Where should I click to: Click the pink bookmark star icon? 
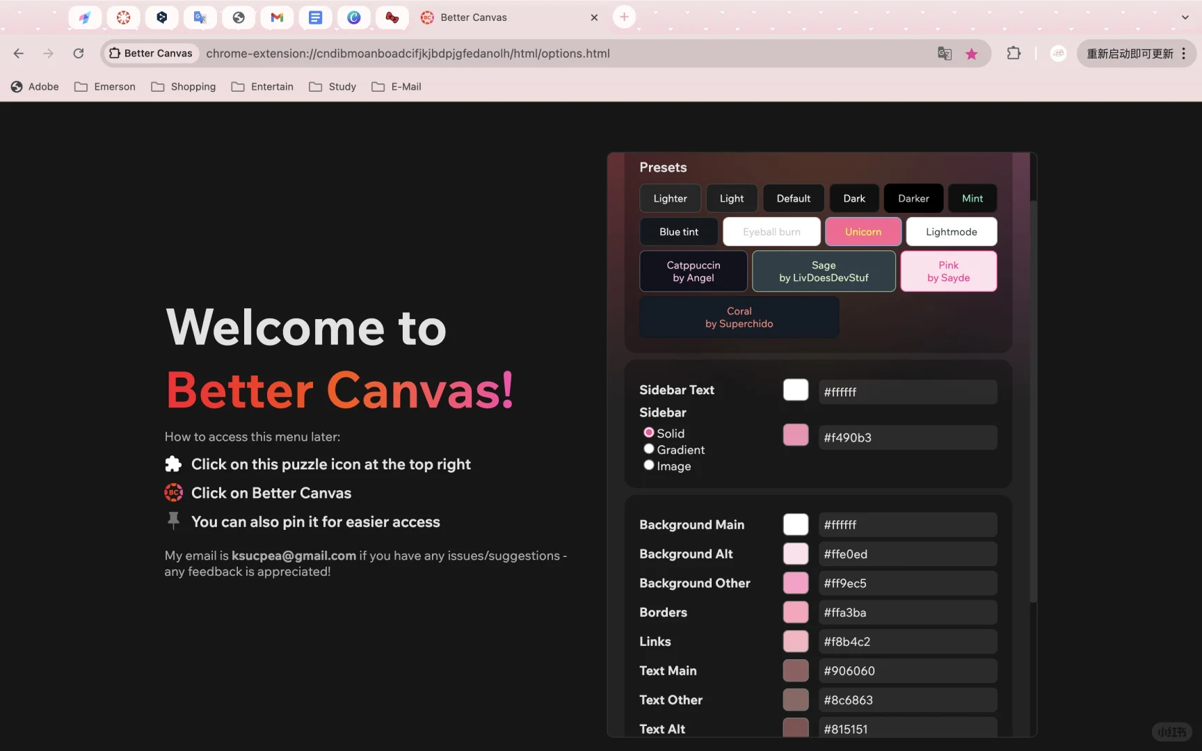(x=972, y=54)
